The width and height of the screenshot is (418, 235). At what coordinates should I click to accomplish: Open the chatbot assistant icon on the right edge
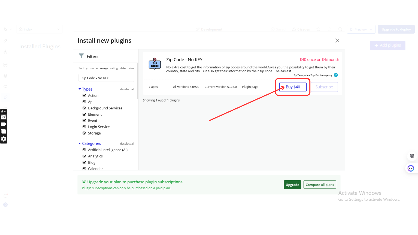[411, 168]
